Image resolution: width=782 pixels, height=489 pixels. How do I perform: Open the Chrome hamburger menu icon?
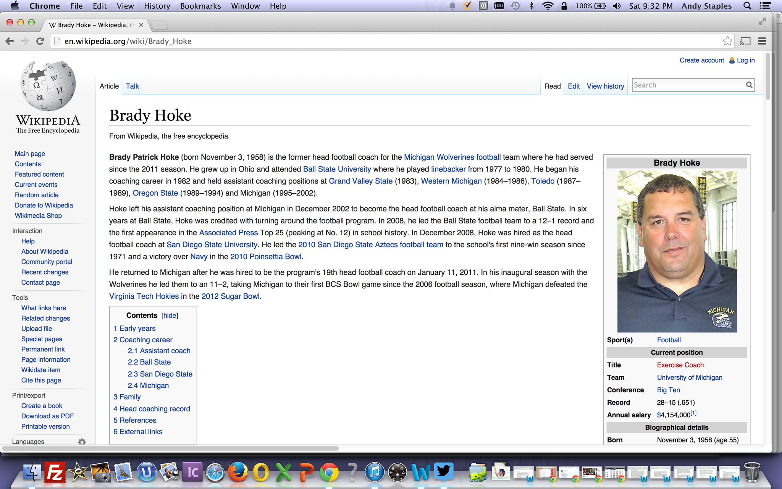click(762, 41)
